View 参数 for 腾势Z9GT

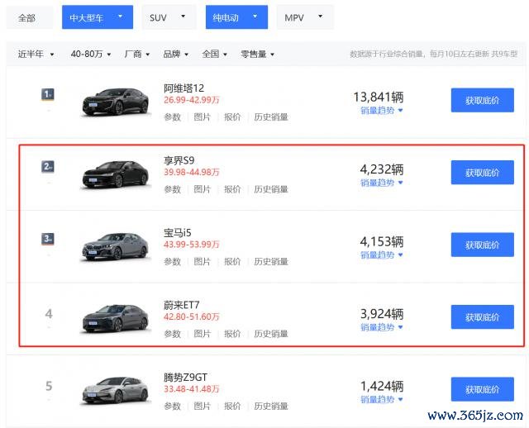[x=173, y=406]
